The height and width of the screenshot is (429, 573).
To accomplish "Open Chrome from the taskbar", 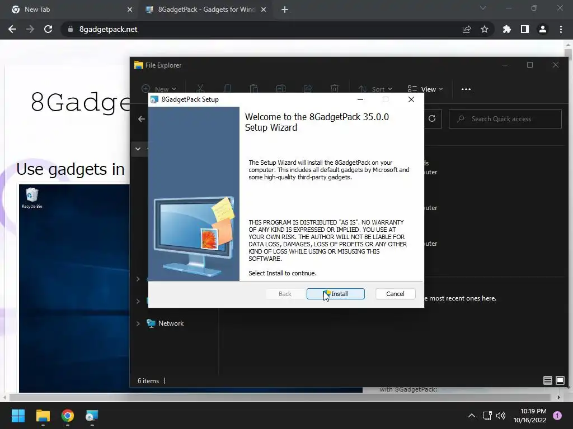I will (x=68, y=416).
